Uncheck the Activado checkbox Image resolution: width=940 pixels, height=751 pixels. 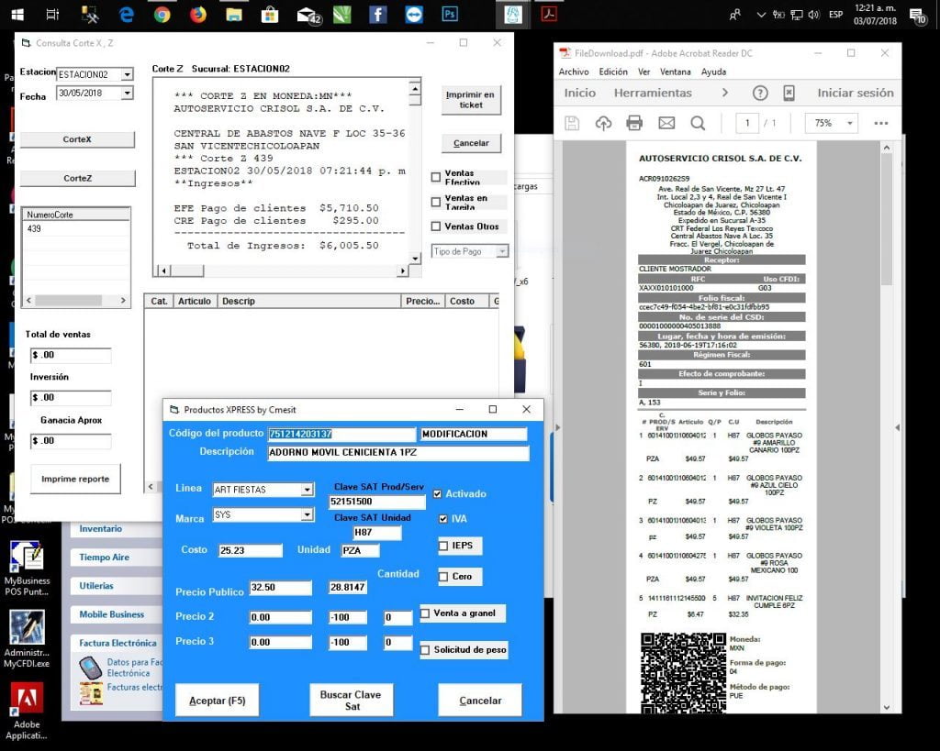(x=437, y=494)
